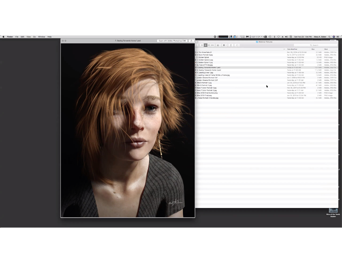
Task: Open the Go menu
Action: pos(34,37)
